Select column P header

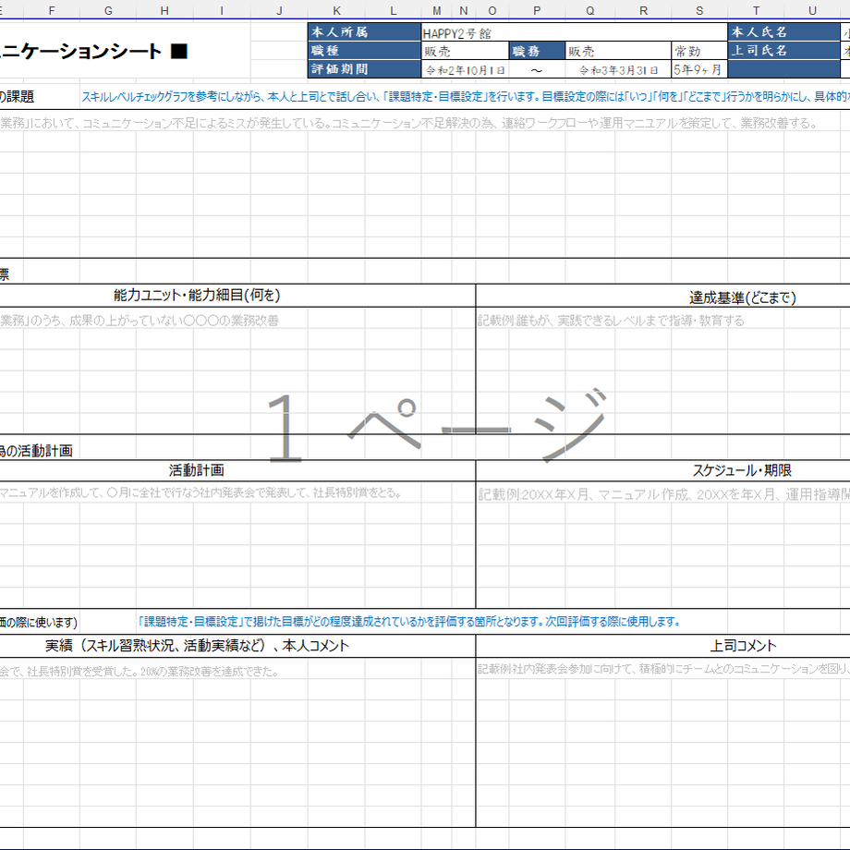(x=537, y=10)
